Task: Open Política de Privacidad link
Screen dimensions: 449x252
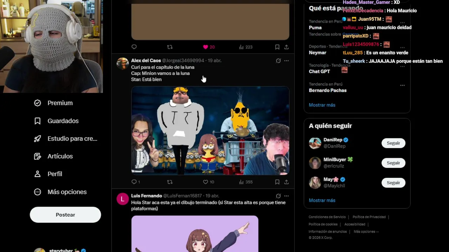Action: click(369, 217)
